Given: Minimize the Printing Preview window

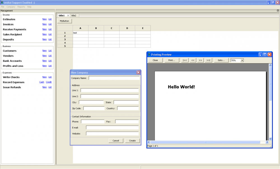Looking at the screenshot, I should point(260,55).
